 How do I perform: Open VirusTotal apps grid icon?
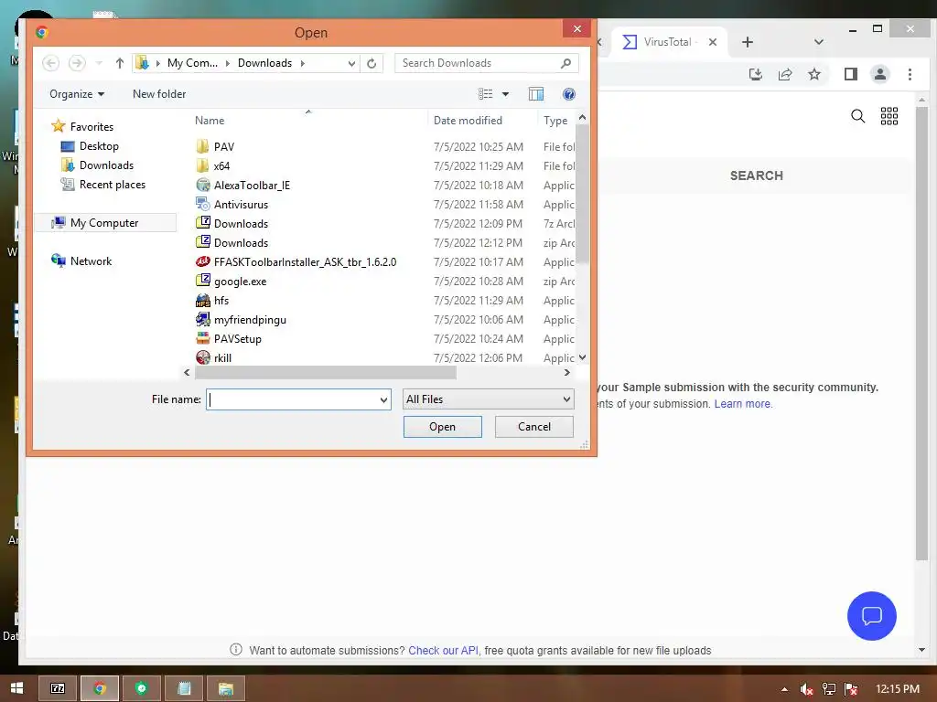point(889,116)
